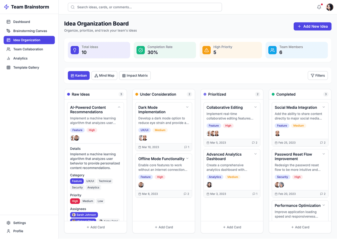Click the Completion Rate checkmark icon
337x239 pixels.
(140, 50)
